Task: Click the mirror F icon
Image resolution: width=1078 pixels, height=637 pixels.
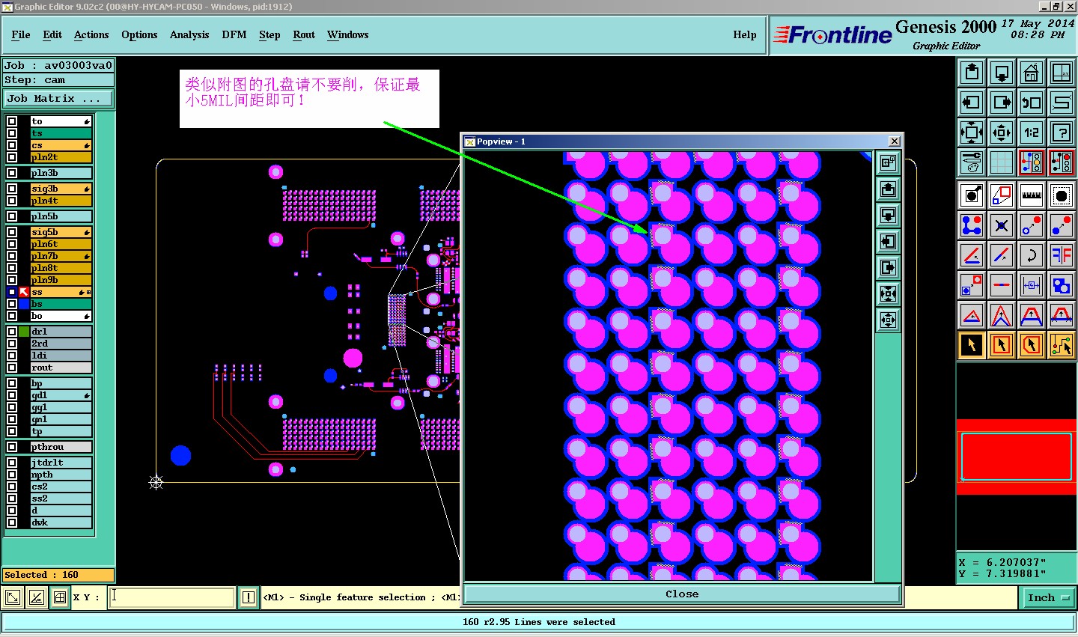Action: (x=1062, y=255)
